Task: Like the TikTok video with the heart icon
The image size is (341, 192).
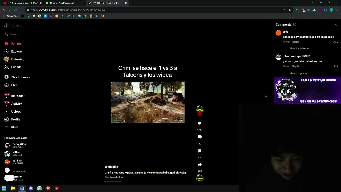Action: pos(200,123)
